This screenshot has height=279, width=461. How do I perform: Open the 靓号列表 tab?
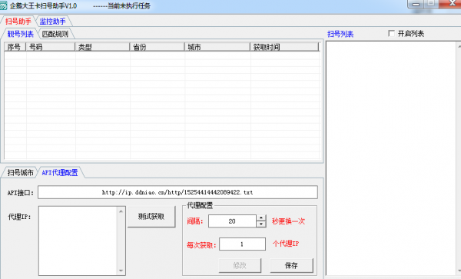click(20, 34)
